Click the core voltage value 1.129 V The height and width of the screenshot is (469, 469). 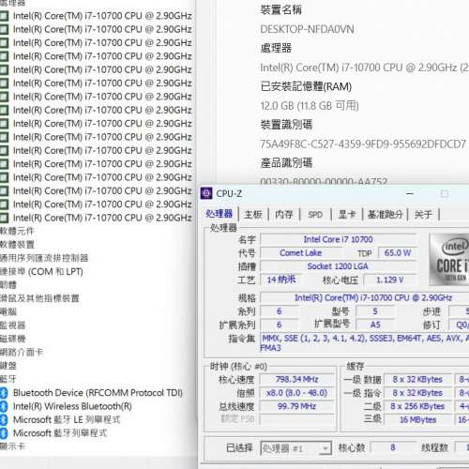pos(390,280)
